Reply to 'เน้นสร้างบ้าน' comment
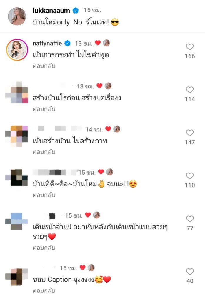This screenshot has width=205, height=301. [x=44, y=152]
